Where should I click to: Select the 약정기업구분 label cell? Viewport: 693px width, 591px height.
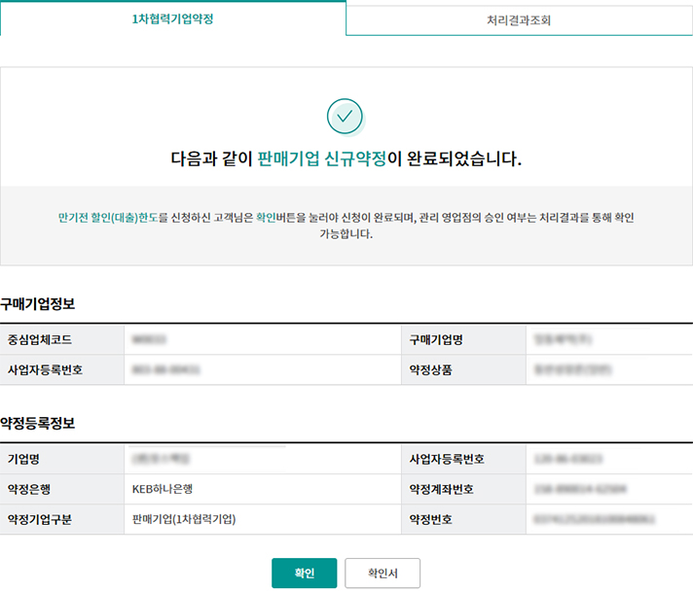tap(40, 519)
